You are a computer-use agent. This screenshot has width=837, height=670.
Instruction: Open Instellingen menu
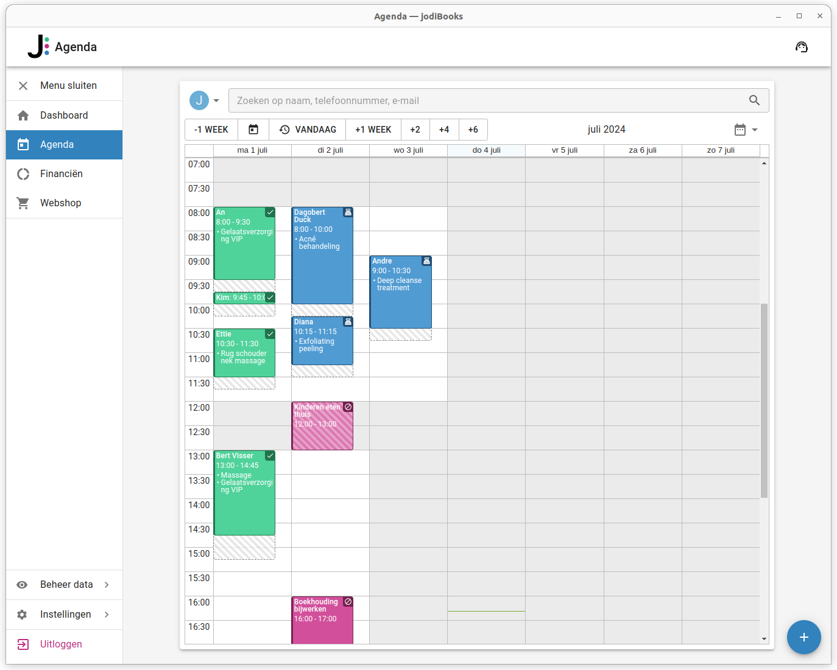click(64, 615)
